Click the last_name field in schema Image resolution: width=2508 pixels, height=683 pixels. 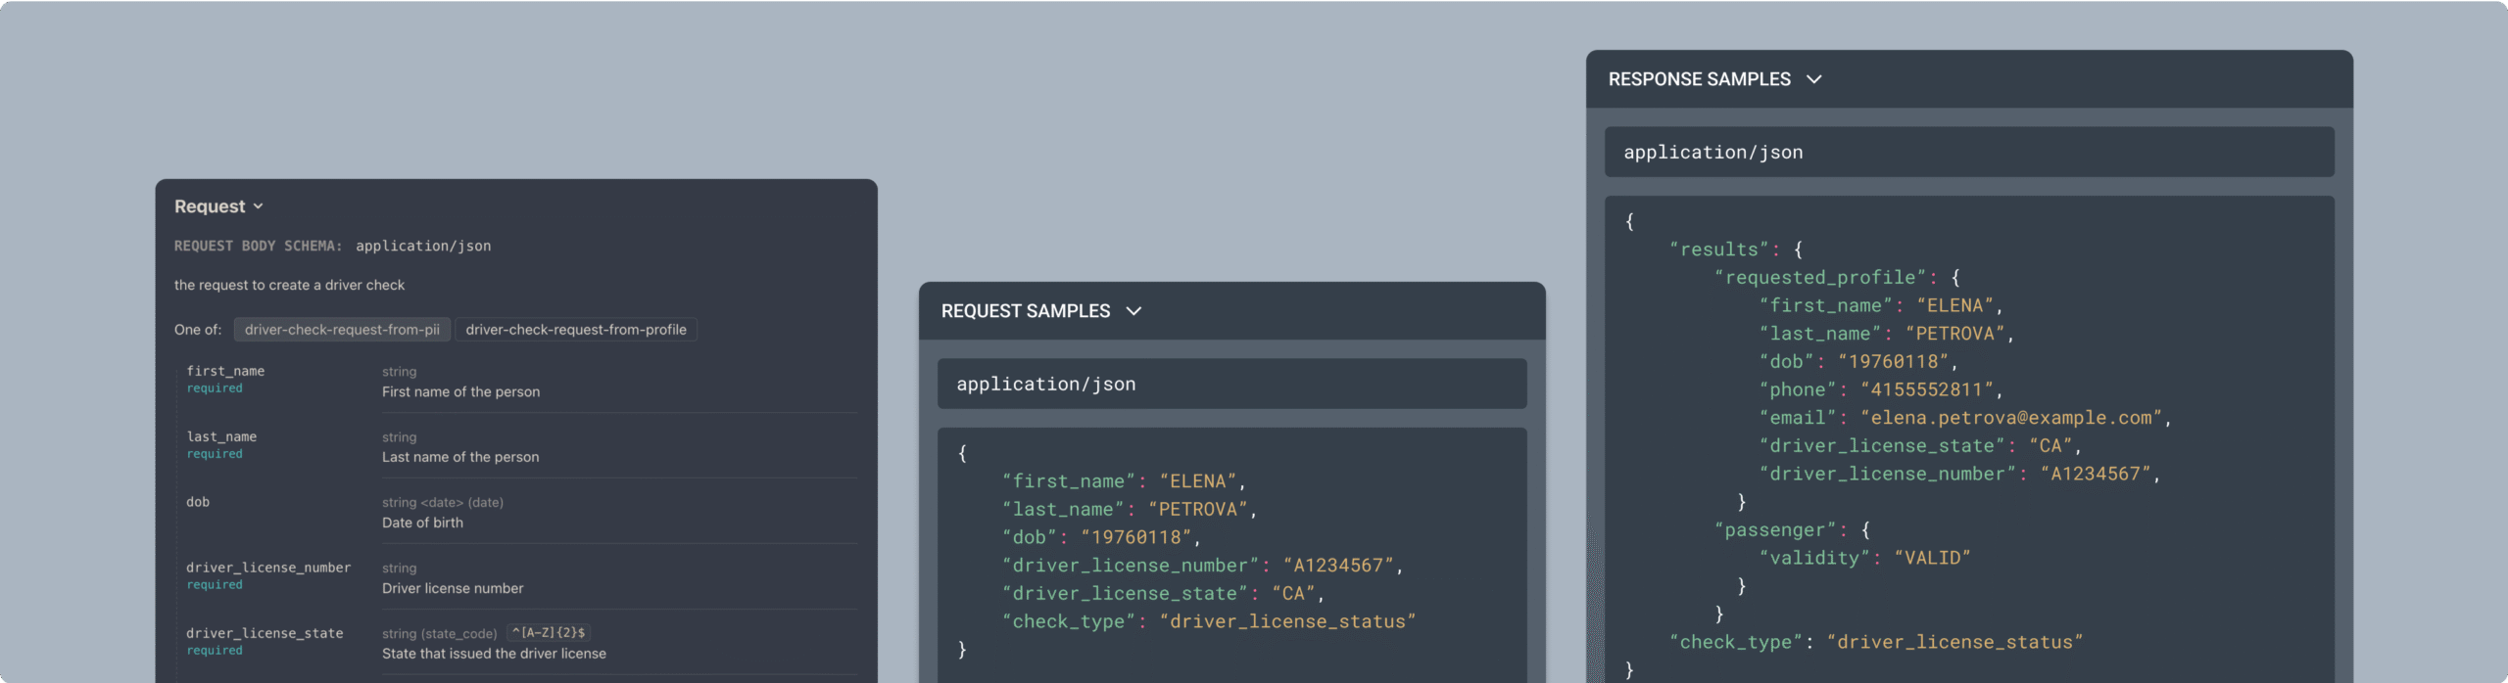[221, 436]
